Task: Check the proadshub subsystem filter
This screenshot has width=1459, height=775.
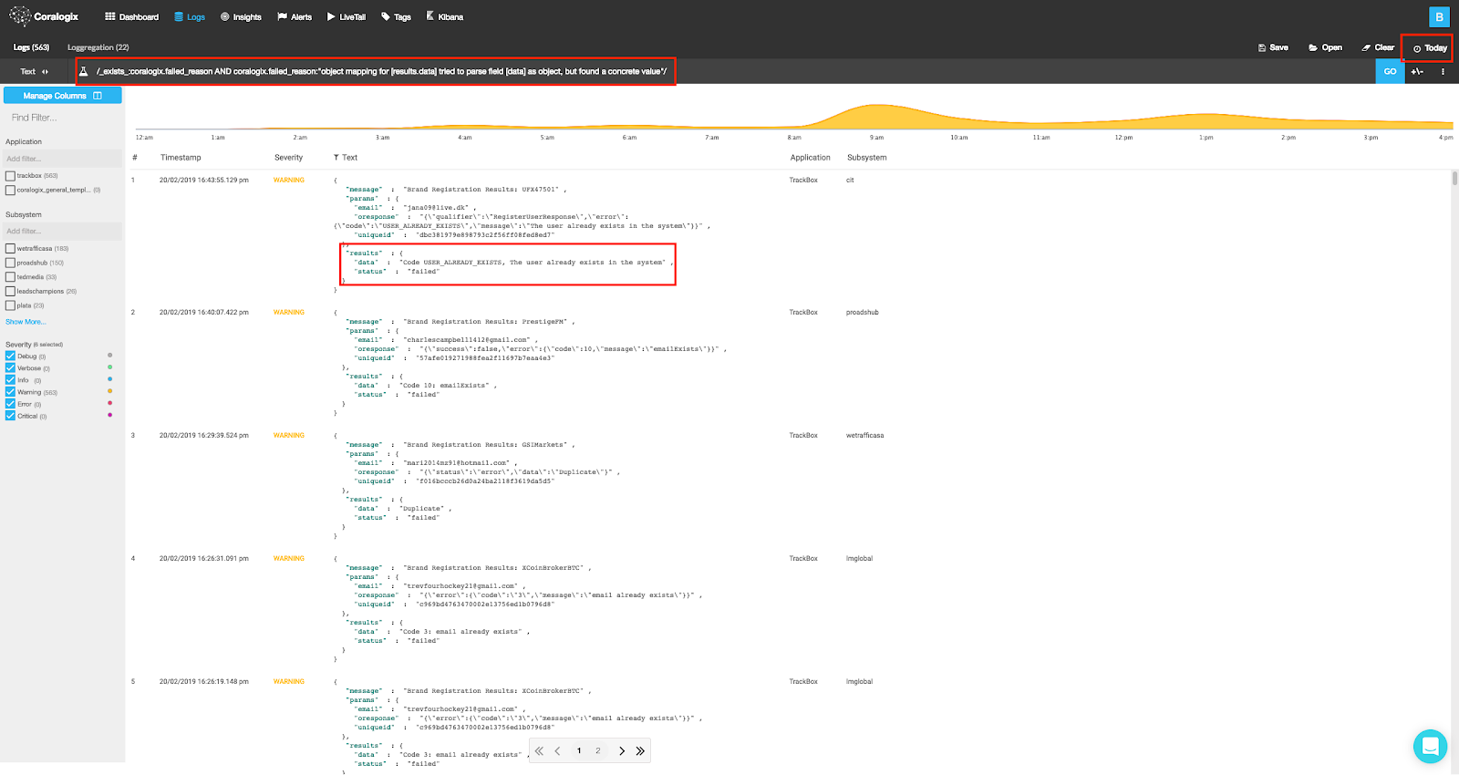Action: pyautogui.click(x=10, y=263)
